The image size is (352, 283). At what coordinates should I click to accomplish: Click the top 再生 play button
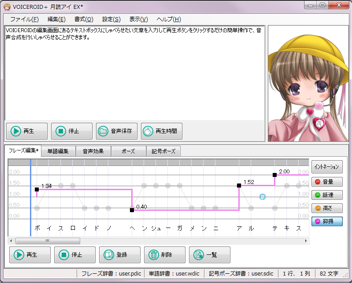(x=27, y=131)
